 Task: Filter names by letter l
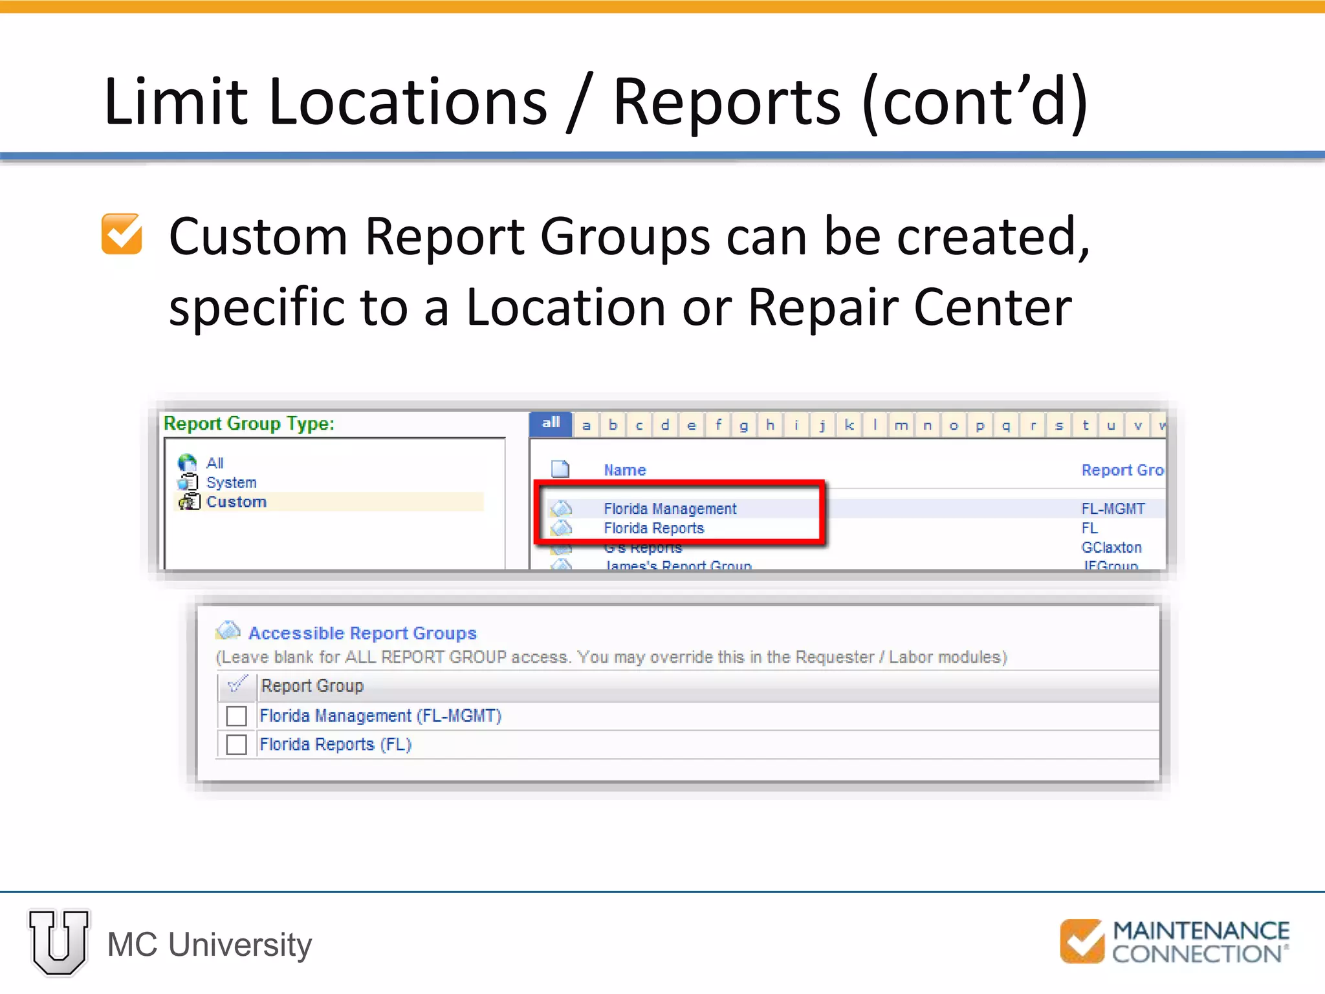875,425
